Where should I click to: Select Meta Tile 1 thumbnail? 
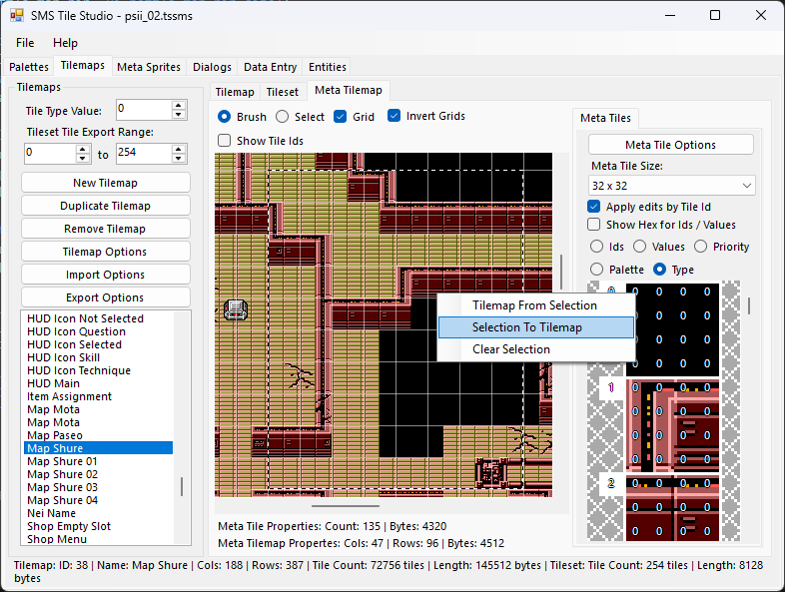pos(672,425)
